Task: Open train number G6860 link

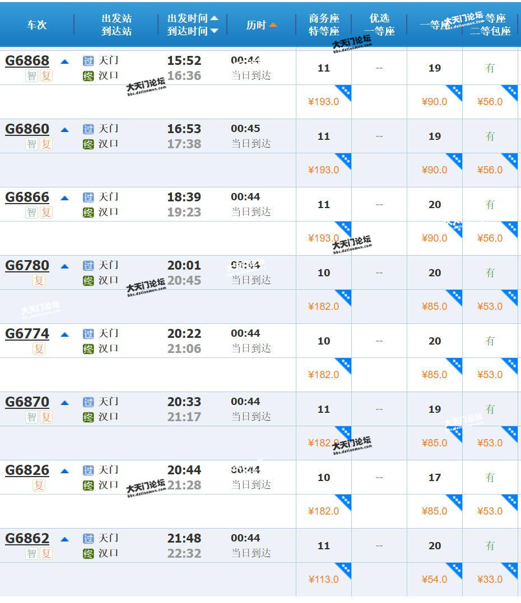Action: [27, 129]
